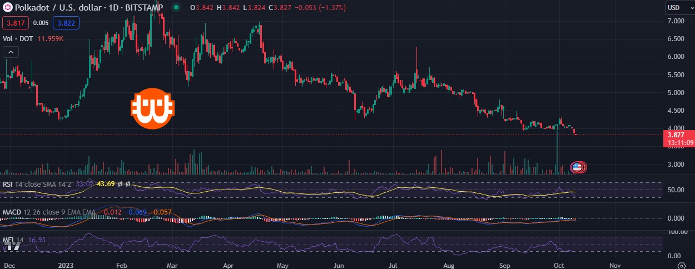Image resolution: width=695 pixels, height=269 pixels.
Task: Select the MFI 14 indicator legend
Action: click(x=13, y=240)
